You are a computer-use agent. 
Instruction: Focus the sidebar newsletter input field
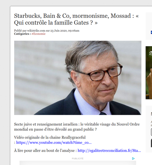coord(151,132)
